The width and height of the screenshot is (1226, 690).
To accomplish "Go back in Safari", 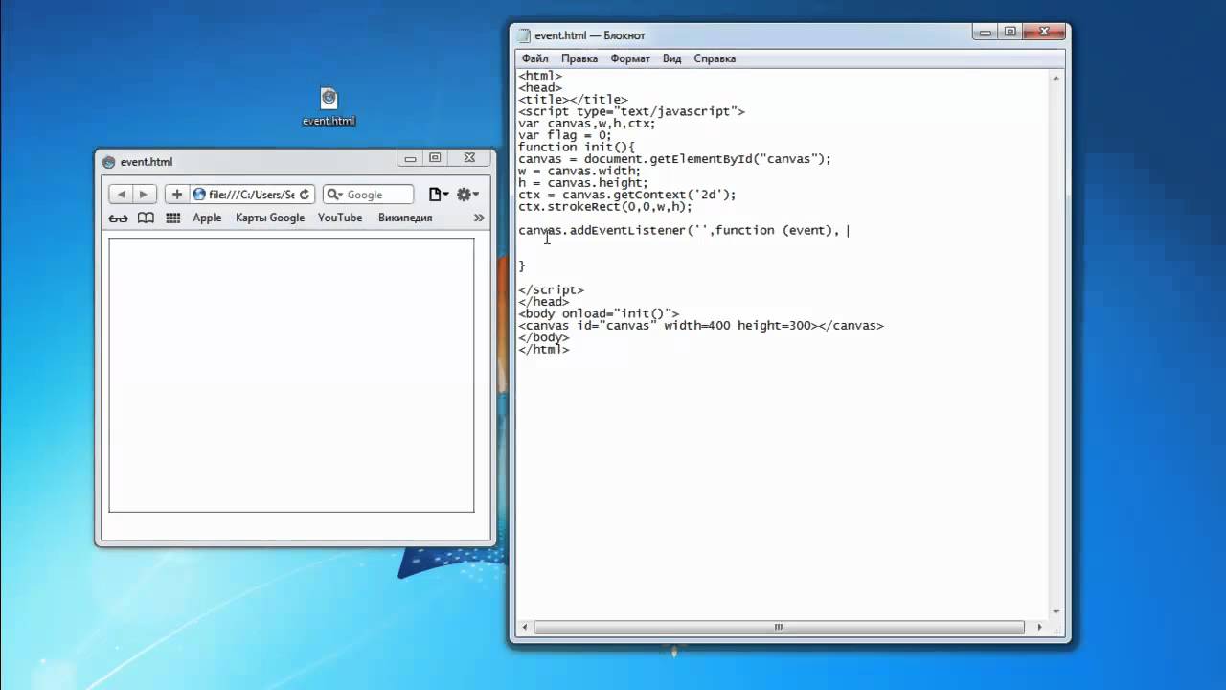I will point(121,195).
